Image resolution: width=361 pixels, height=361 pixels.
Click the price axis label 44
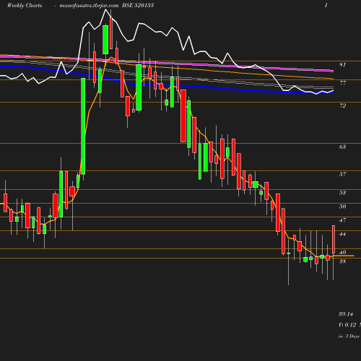[x=343, y=234]
